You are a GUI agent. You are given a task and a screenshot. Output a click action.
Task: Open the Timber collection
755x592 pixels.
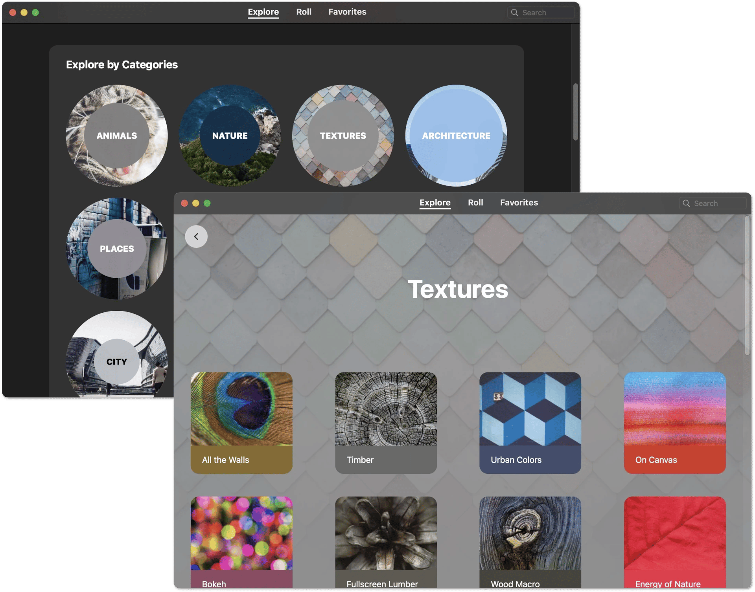pos(386,423)
